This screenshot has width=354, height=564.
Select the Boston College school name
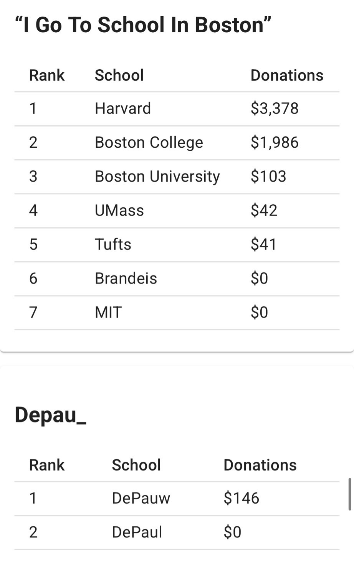coord(149,143)
